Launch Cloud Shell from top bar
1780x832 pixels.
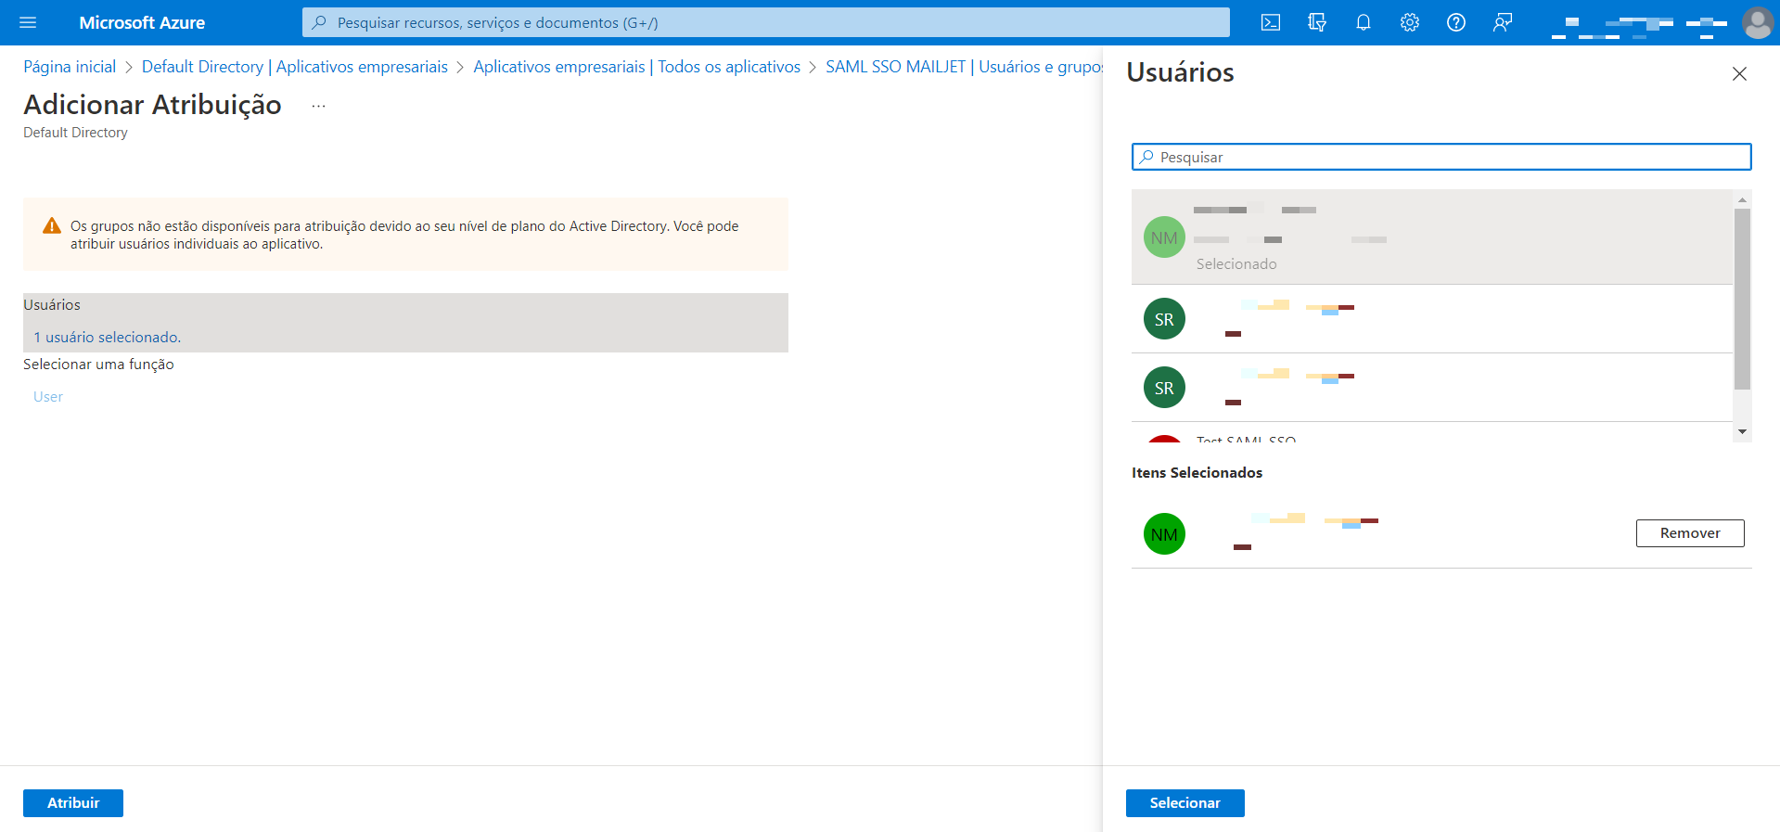1271,22
